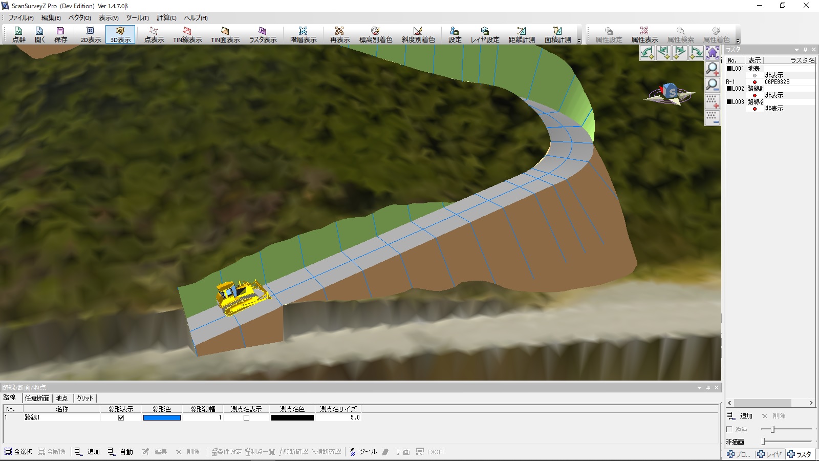Click 自動 button
Viewport: 819px width, 461px height.
[120, 452]
